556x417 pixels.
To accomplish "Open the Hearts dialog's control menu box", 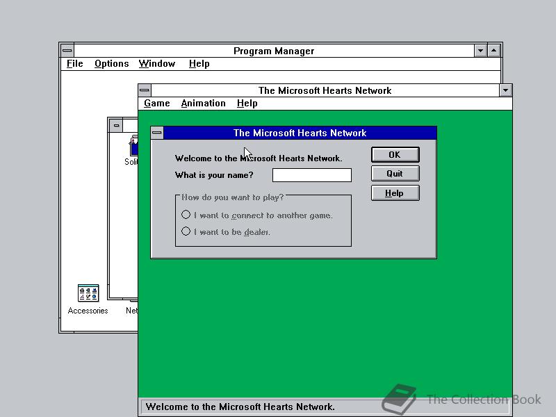I will (157, 133).
